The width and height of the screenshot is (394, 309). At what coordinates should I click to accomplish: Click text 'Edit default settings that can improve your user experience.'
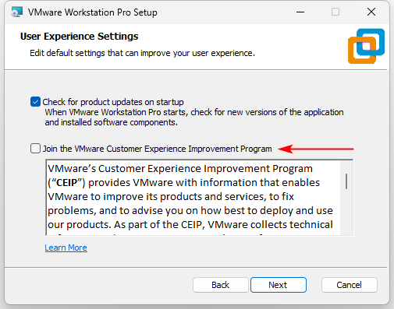click(x=142, y=53)
